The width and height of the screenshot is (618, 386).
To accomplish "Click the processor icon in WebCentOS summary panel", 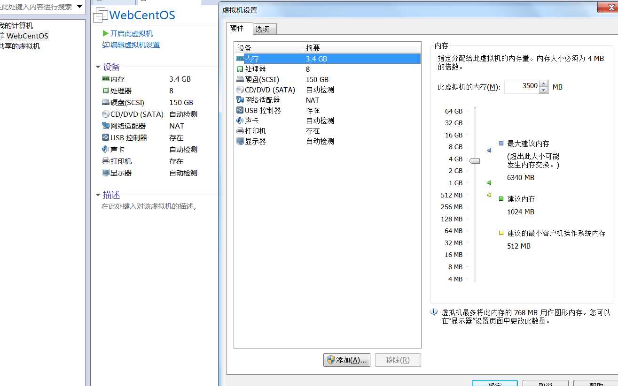I will 106,91.
